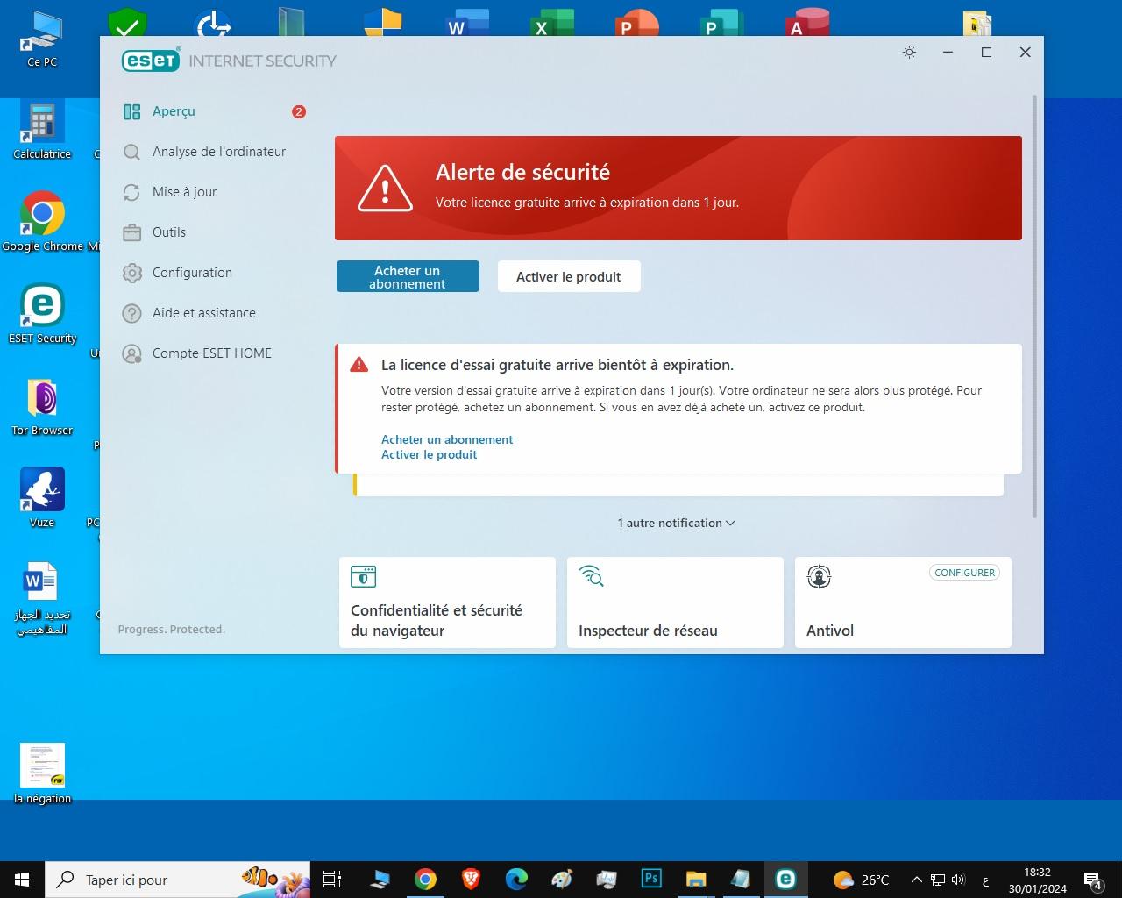Click the Antivol thief target icon
The image size is (1122, 898).
[x=819, y=576]
